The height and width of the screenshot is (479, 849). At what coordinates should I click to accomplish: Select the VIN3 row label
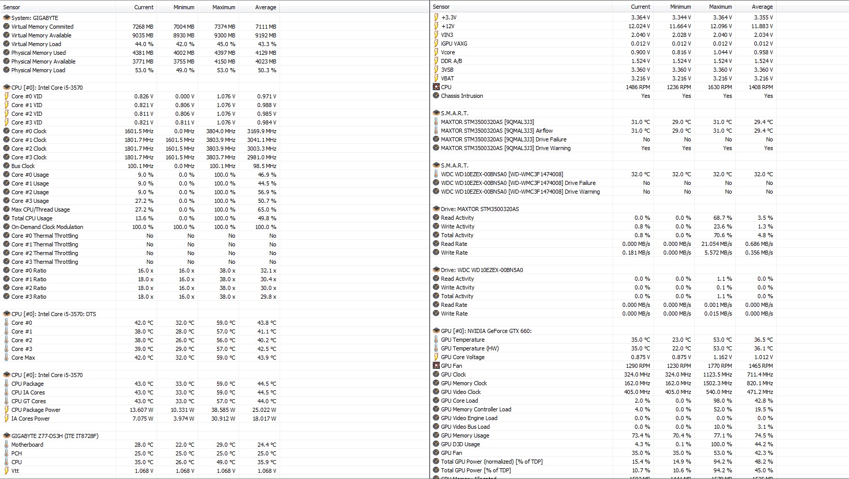pos(447,35)
